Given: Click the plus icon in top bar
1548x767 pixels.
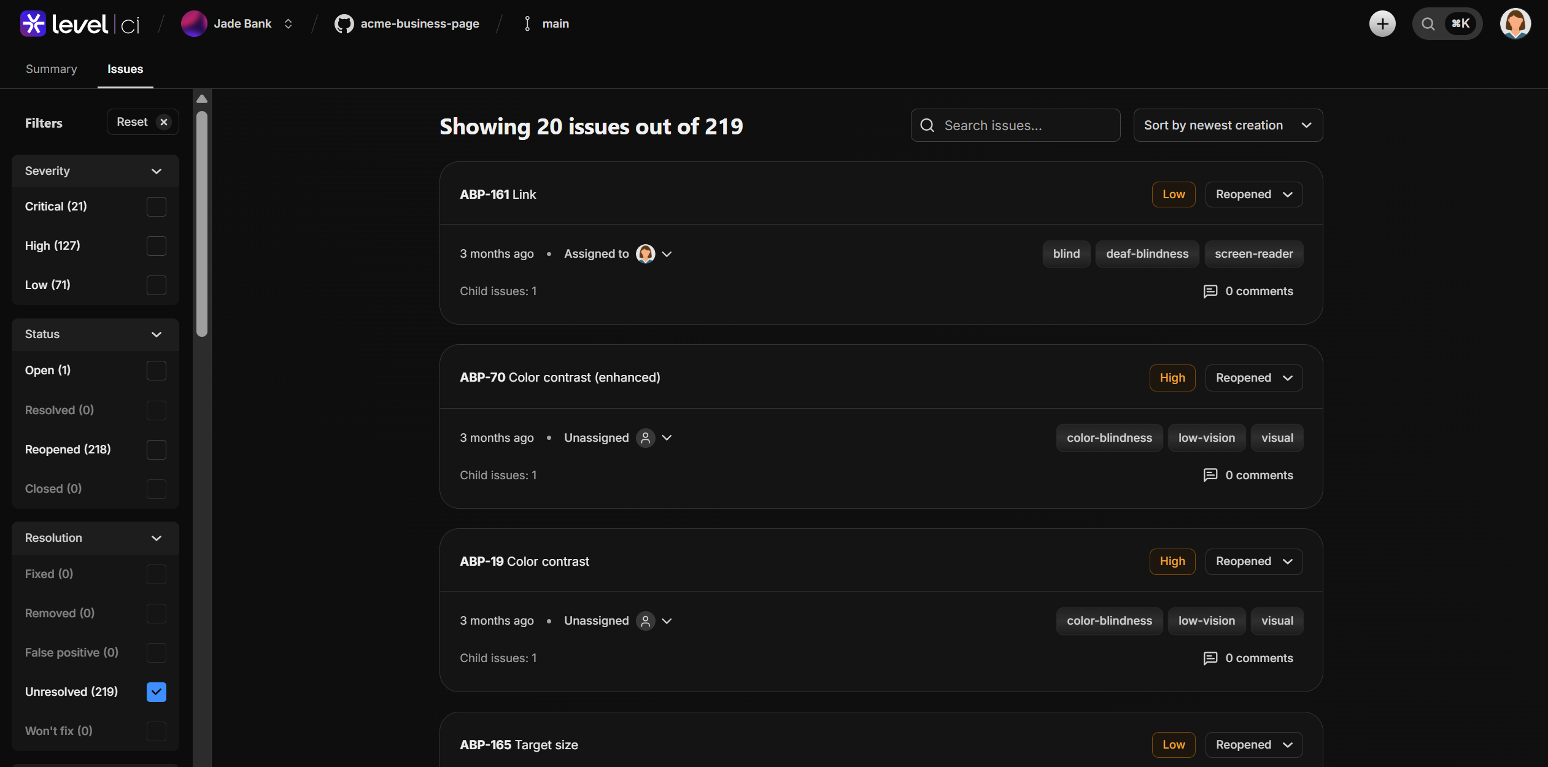Looking at the screenshot, I should [x=1382, y=24].
